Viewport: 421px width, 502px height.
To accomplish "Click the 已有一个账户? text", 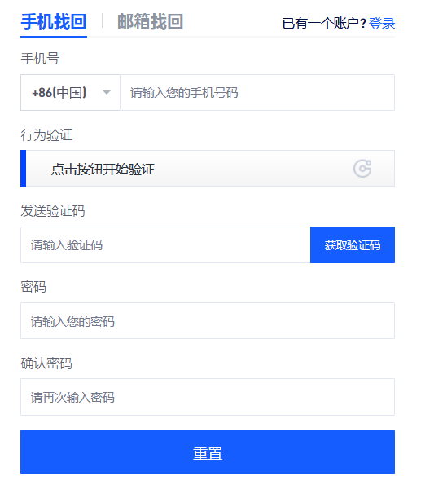I will point(324,24).
